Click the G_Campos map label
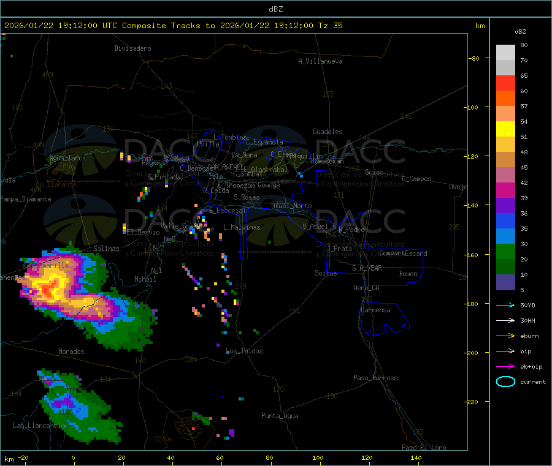Viewport: 552px width, 466px height. click(x=417, y=179)
